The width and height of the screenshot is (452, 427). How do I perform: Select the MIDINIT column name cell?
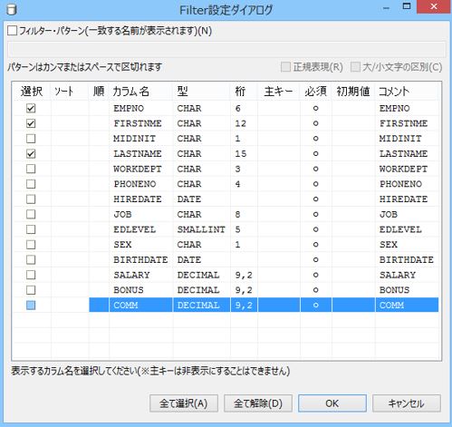pyautogui.click(x=141, y=139)
